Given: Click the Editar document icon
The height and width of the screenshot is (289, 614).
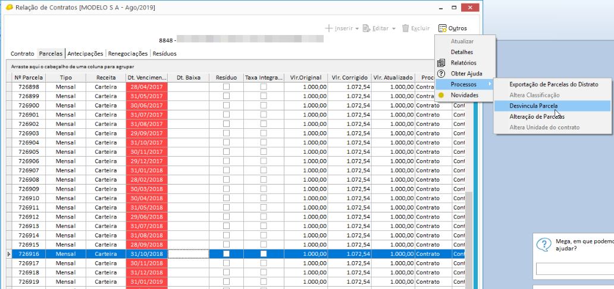Looking at the screenshot, I should (366, 28).
